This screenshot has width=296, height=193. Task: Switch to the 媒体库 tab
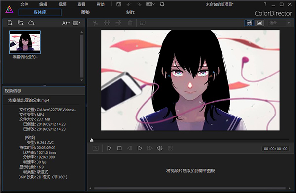click(x=40, y=12)
